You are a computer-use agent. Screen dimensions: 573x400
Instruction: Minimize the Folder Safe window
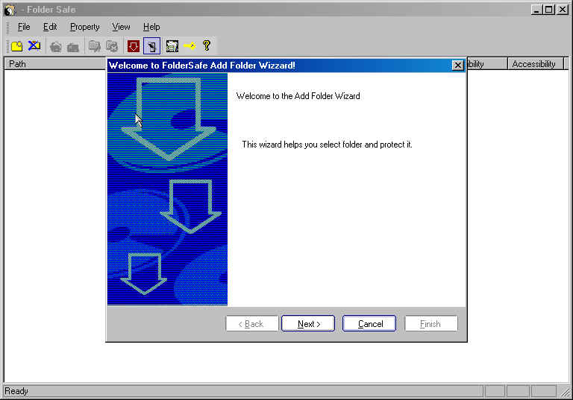point(536,10)
